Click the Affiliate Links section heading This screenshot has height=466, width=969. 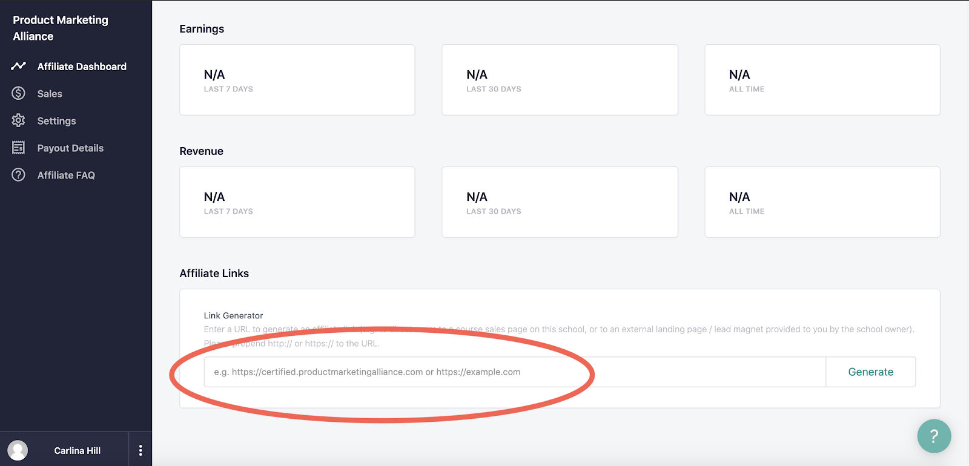click(214, 274)
